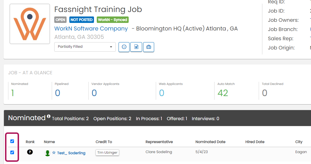
Task: Click the OPEN status badge
Action: [x=60, y=20]
